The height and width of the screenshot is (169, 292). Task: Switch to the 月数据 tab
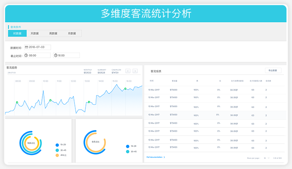click(72, 33)
